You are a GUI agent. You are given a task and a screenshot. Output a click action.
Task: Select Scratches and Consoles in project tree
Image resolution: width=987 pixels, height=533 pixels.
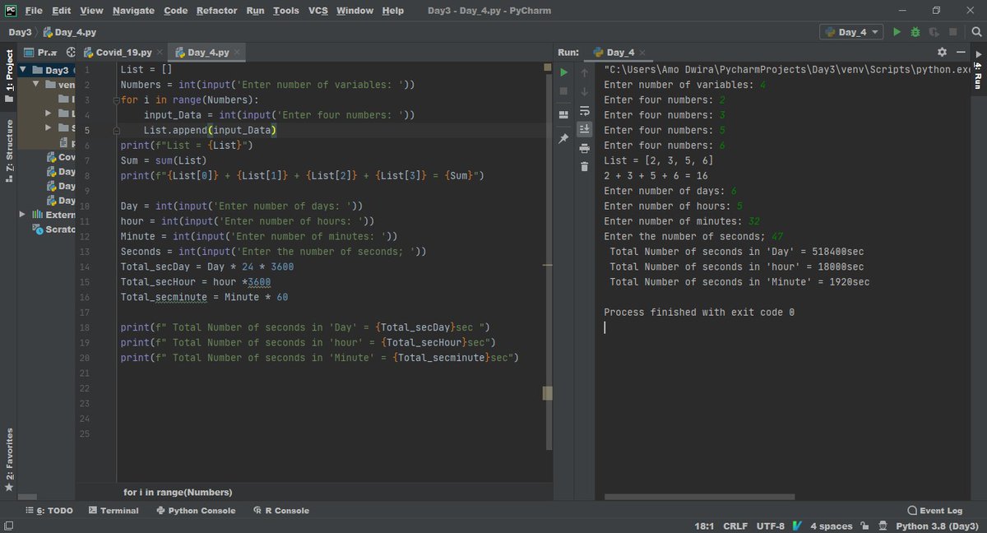[x=55, y=229]
